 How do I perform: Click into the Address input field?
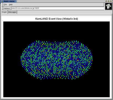[x=58, y=8]
